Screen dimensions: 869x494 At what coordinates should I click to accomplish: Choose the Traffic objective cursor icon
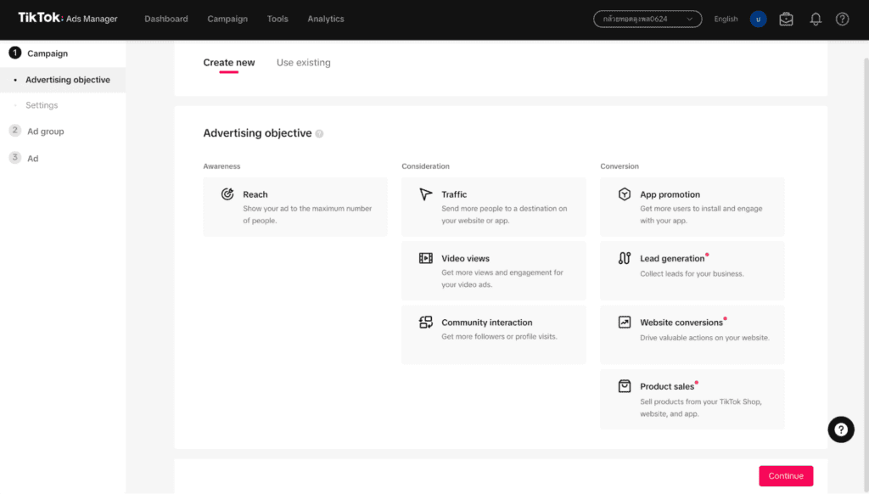tap(426, 194)
